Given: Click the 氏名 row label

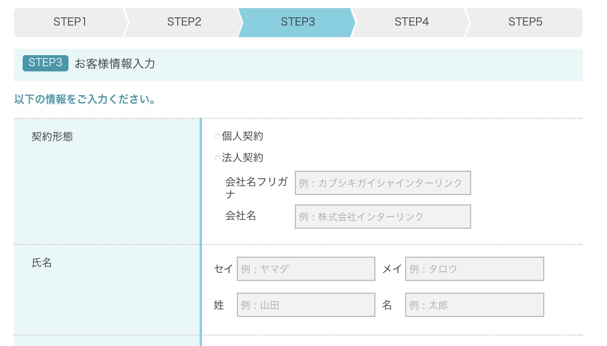Looking at the screenshot, I should coord(42,263).
